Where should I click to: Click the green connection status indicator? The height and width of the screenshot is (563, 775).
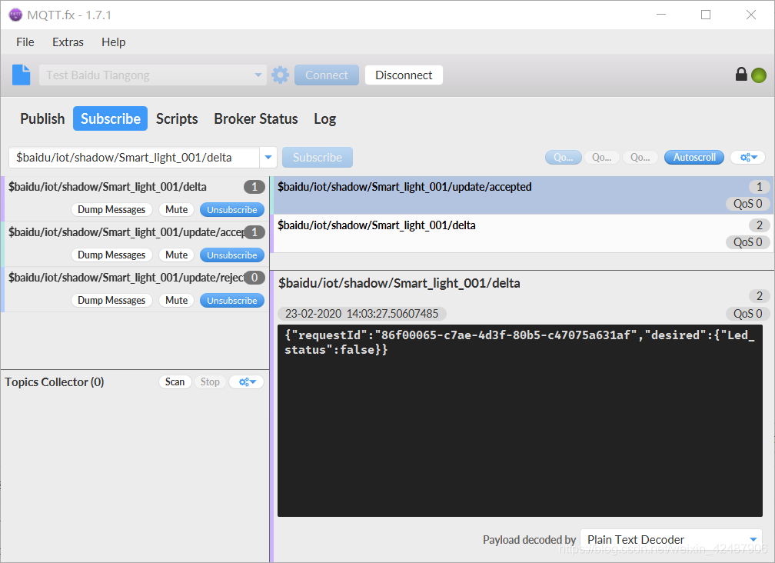click(759, 75)
